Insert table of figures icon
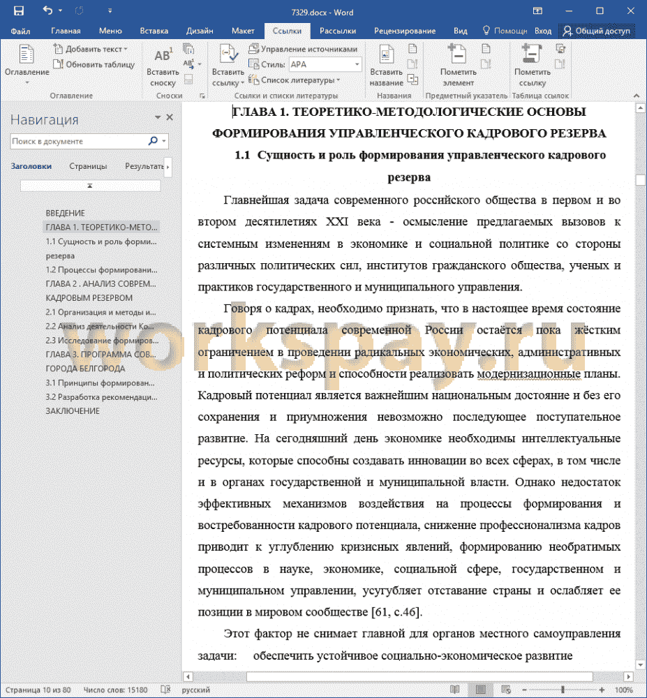Screen dimensions: 647x698 pyautogui.click(x=412, y=49)
